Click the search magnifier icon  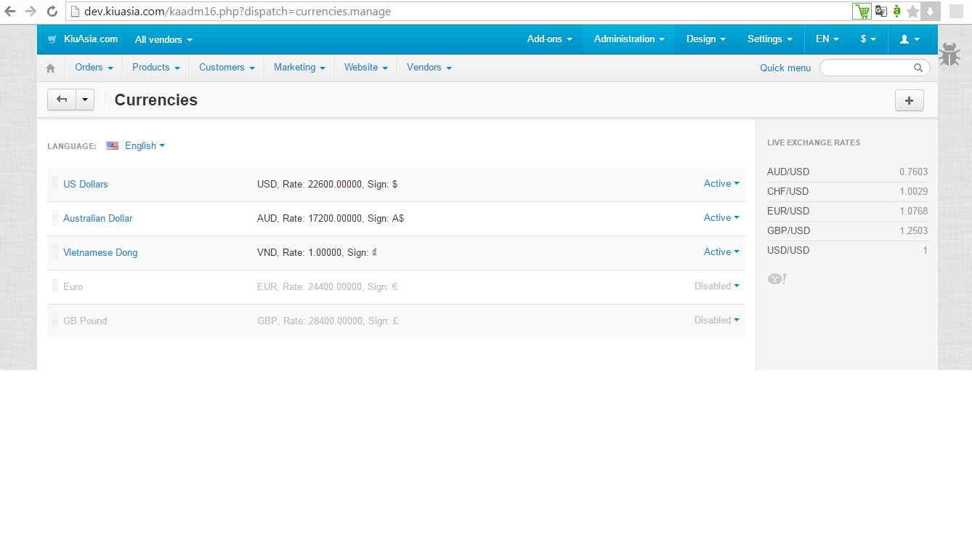[918, 68]
